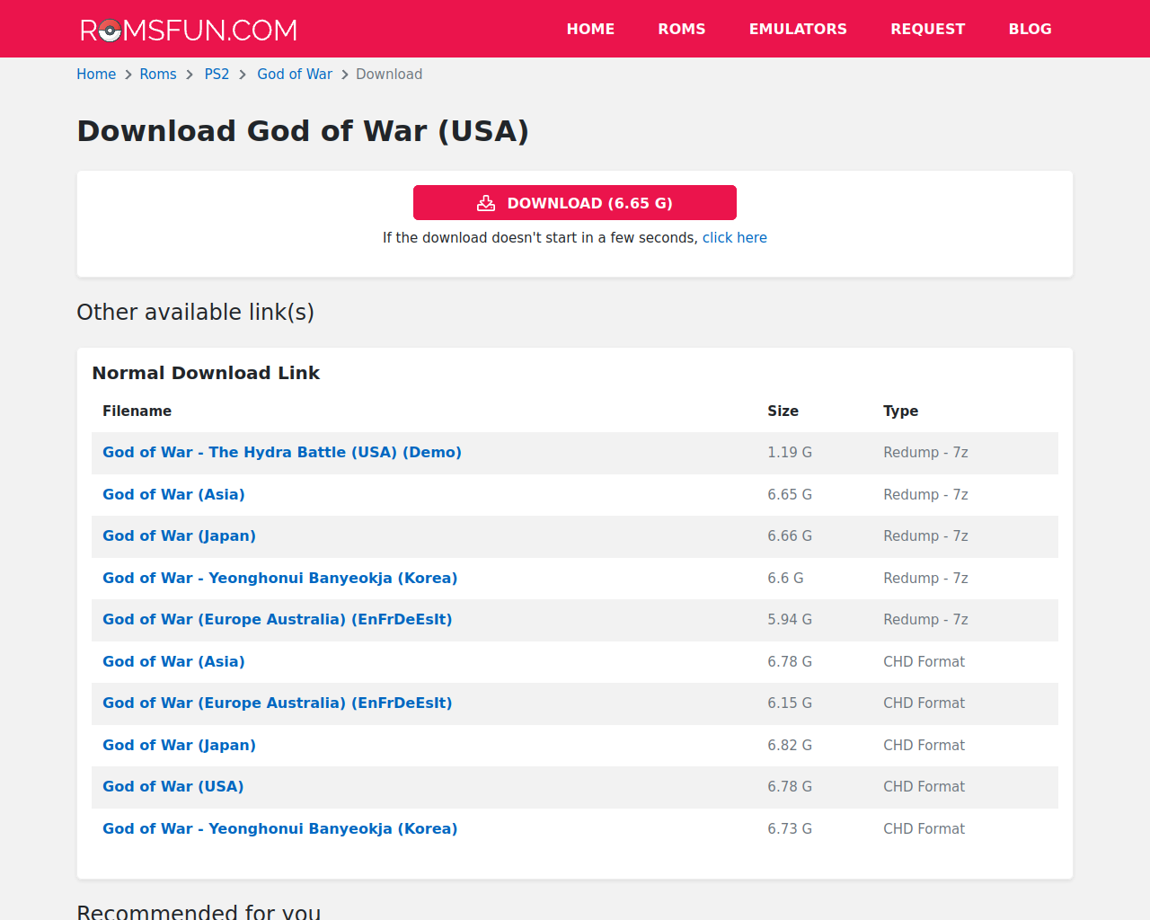This screenshot has width=1150, height=920.
Task: Click the 'Other available link(s)' heading
Action: coord(196,313)
